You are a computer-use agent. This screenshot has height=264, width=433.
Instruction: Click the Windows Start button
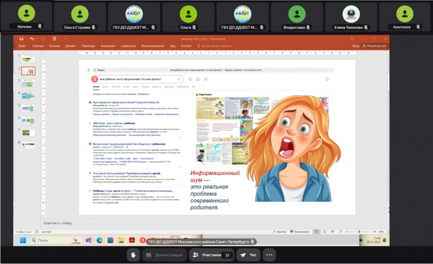[22, 239]
